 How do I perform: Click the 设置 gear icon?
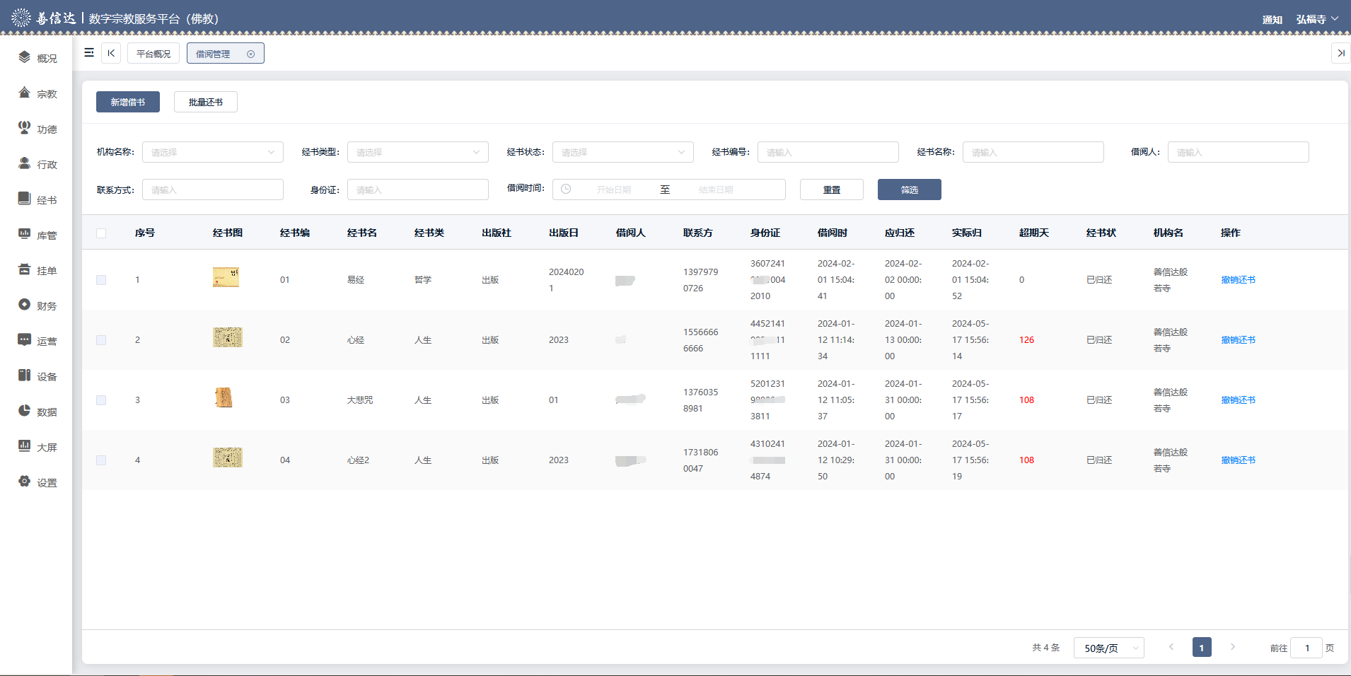[25, 482]
